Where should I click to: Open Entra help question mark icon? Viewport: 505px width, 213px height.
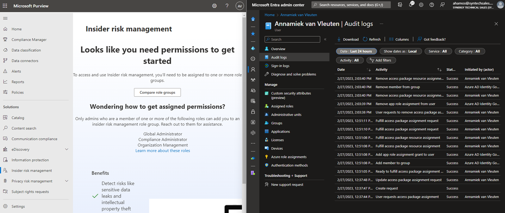click(432, 5)
